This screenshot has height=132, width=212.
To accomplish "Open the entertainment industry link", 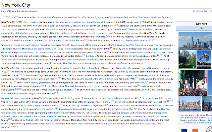I will [47, 106].
